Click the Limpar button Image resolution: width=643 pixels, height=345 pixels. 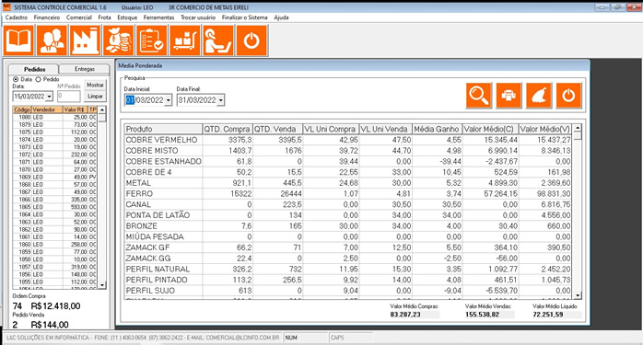tap(95, 97)
